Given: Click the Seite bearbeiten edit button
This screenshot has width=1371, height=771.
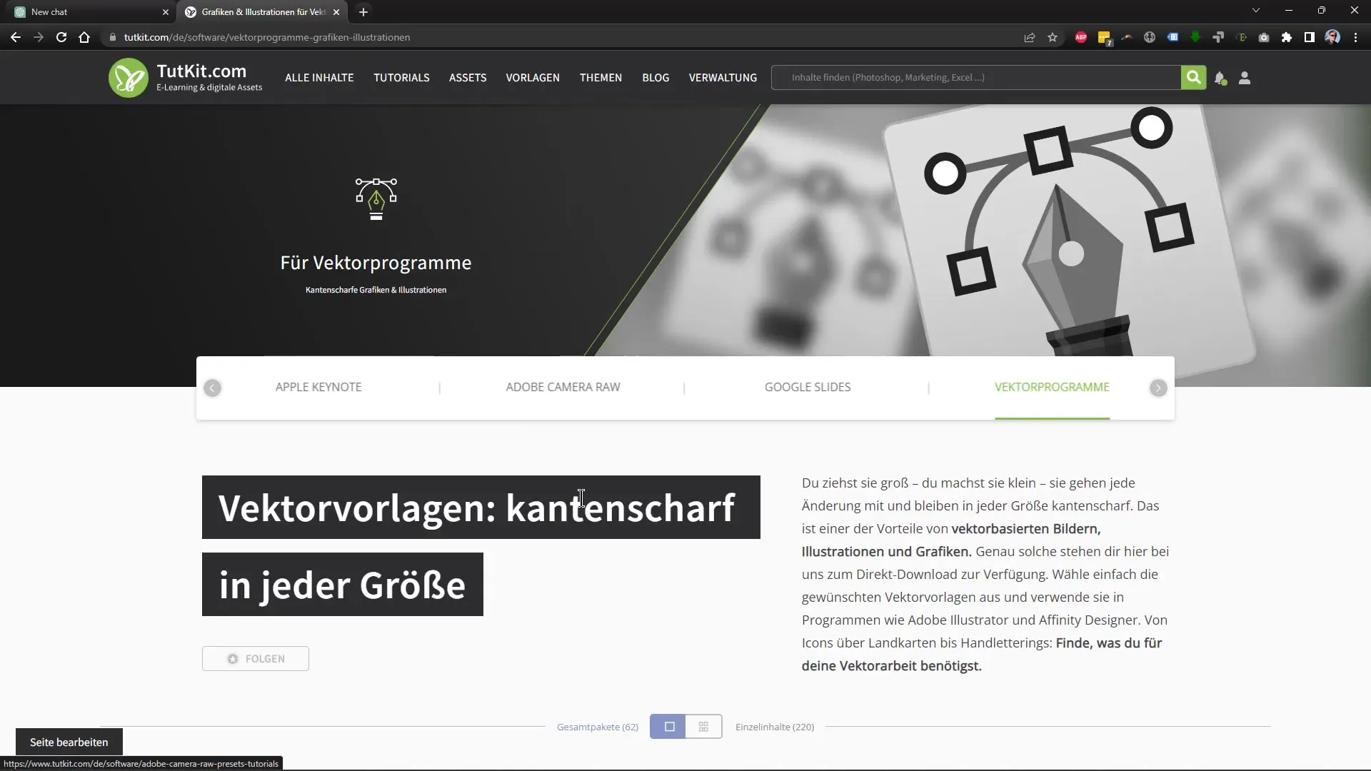Looking at the screenshot, I should point(69,742).
